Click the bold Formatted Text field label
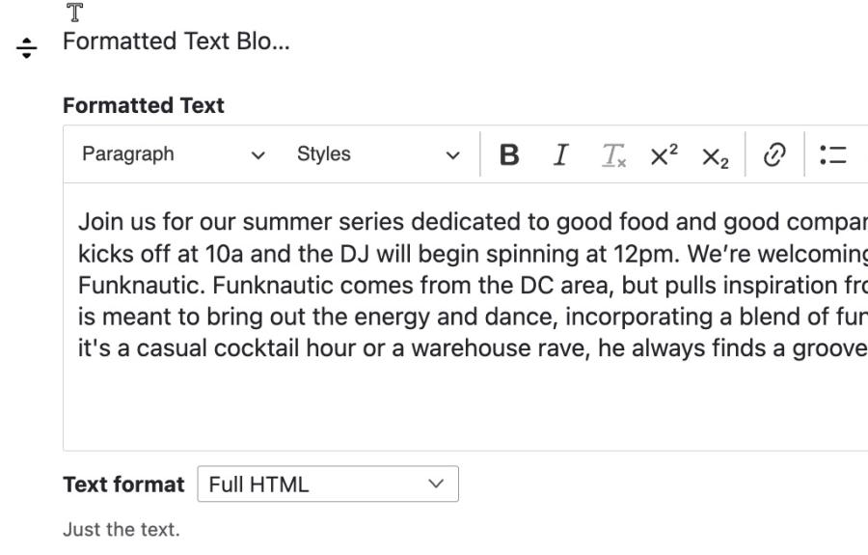The width and height of the screenshot is (868, 555). [x=143, y=106]
